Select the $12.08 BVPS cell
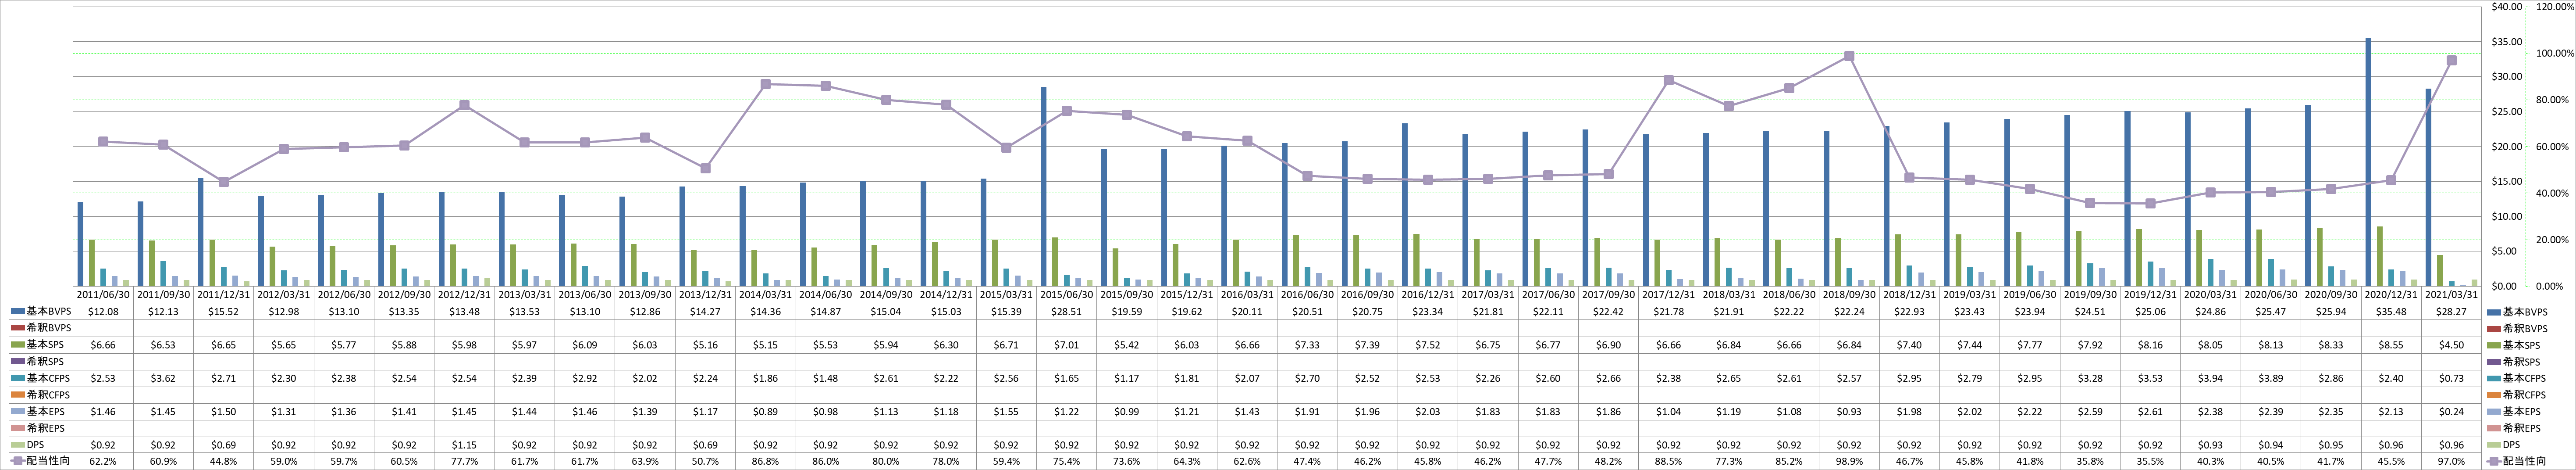2576x470 pixels. pos(104,311)
